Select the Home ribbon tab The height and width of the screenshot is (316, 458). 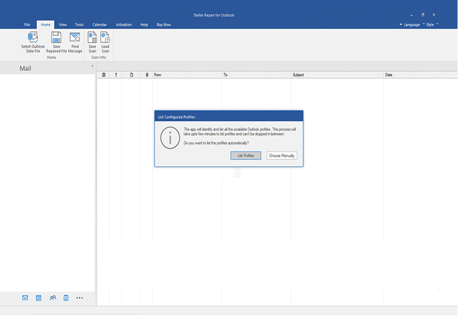(46, 25)
